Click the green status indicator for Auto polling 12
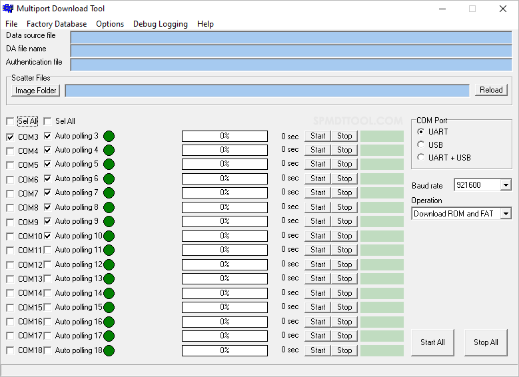Screen dimensions: 519x377 point(109,264)
